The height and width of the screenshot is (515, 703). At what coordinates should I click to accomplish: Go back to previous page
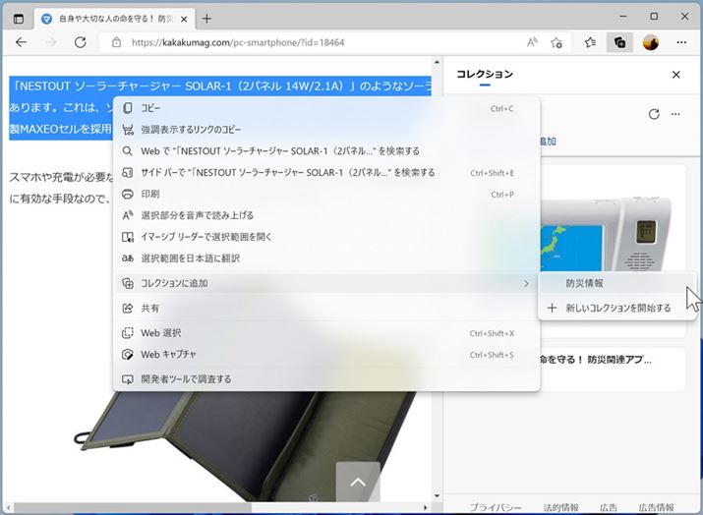[21, 42]
